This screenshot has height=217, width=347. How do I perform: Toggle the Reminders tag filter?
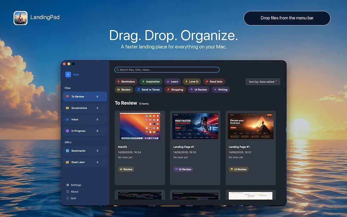[126, 82]
